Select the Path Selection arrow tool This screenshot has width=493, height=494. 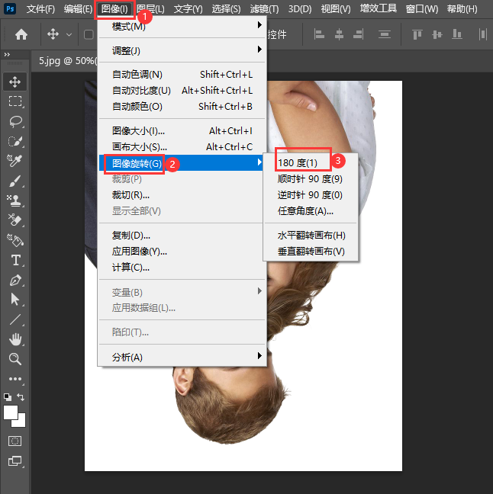[x=14, y=300]
